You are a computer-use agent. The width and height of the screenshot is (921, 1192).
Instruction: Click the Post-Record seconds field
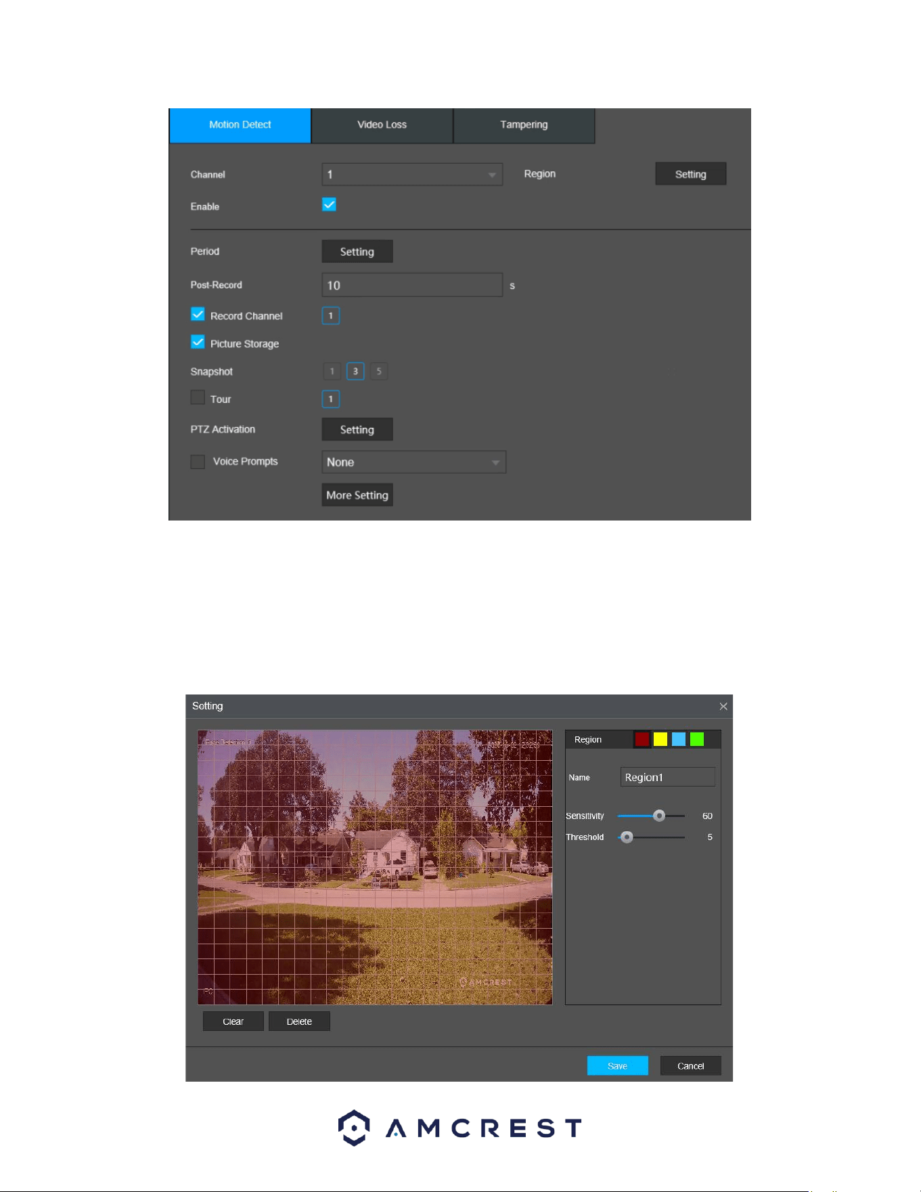412,285
